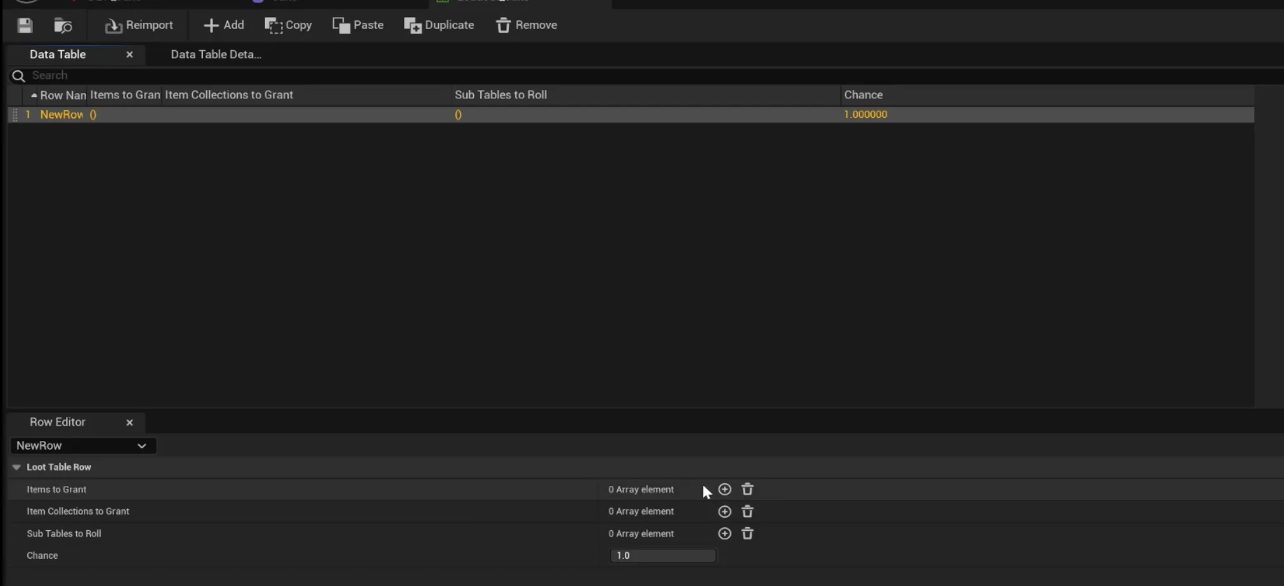Add element to Item Collections to Grant
Screen dimensions: 1284x586
pyautogui.click(x=724, y=511)
